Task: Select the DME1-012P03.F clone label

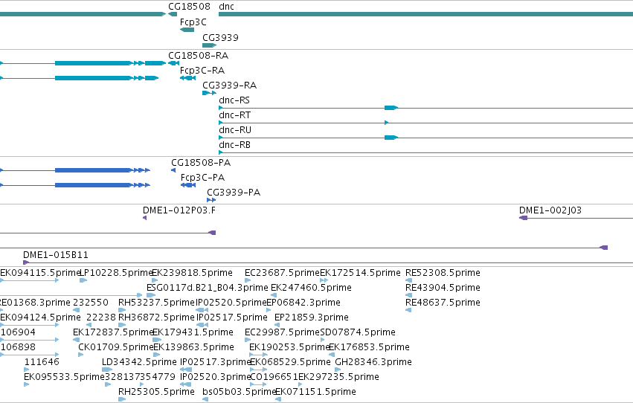Action: [x=179, y=210]
